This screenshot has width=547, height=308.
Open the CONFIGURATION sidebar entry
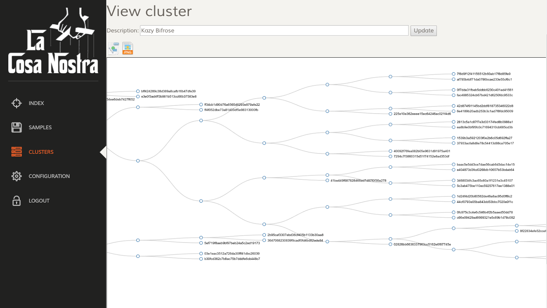click(x=49, y=176)
